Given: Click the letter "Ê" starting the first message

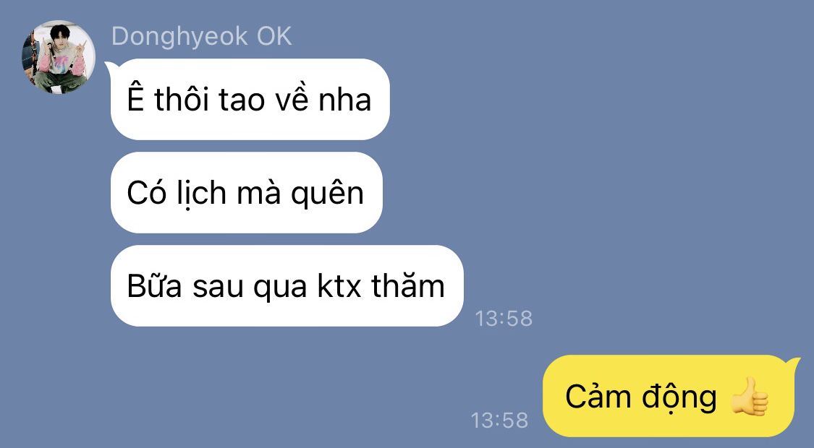Looking at the screenshot, I should click(135, 98).
